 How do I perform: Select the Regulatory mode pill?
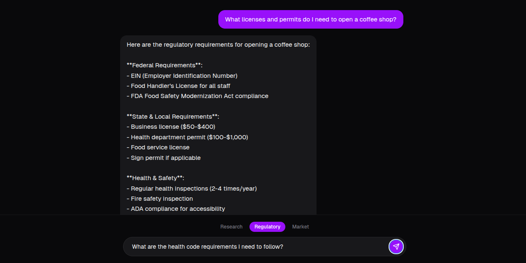(267, 227)
